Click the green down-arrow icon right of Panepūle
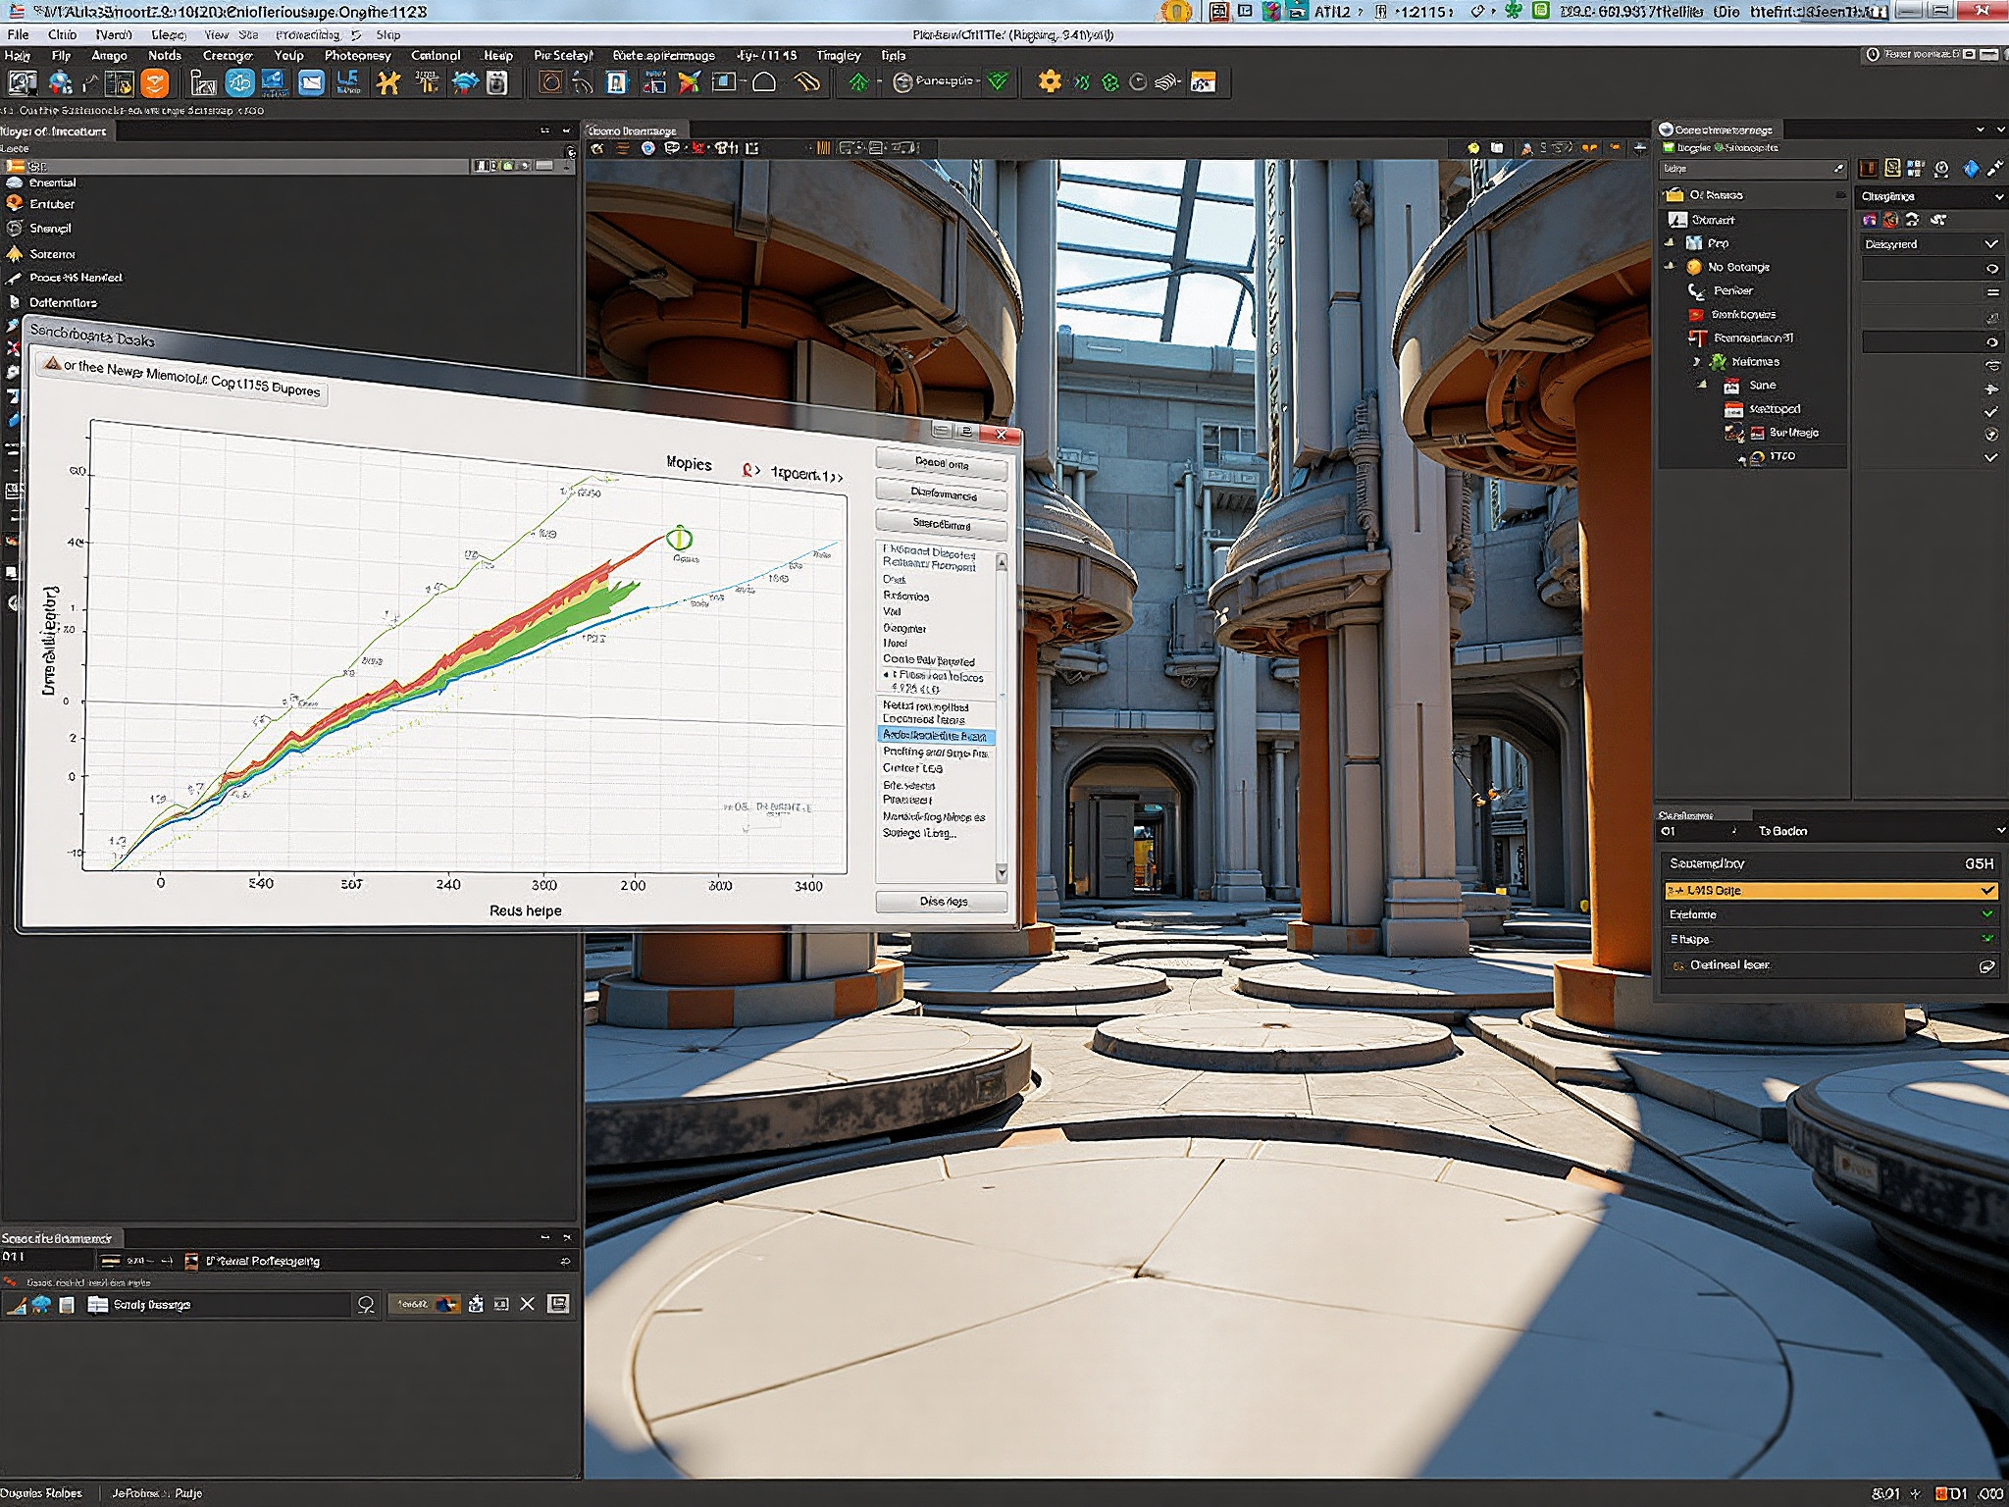 [x=999, y=82]
